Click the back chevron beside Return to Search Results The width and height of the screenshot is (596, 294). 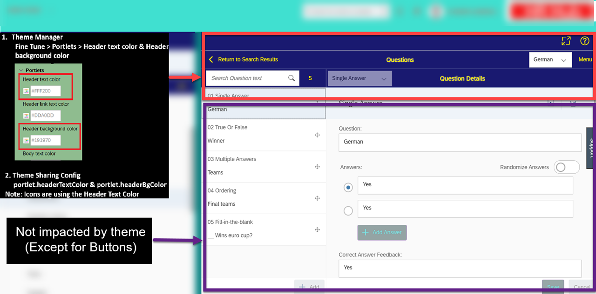coord(211,59)
